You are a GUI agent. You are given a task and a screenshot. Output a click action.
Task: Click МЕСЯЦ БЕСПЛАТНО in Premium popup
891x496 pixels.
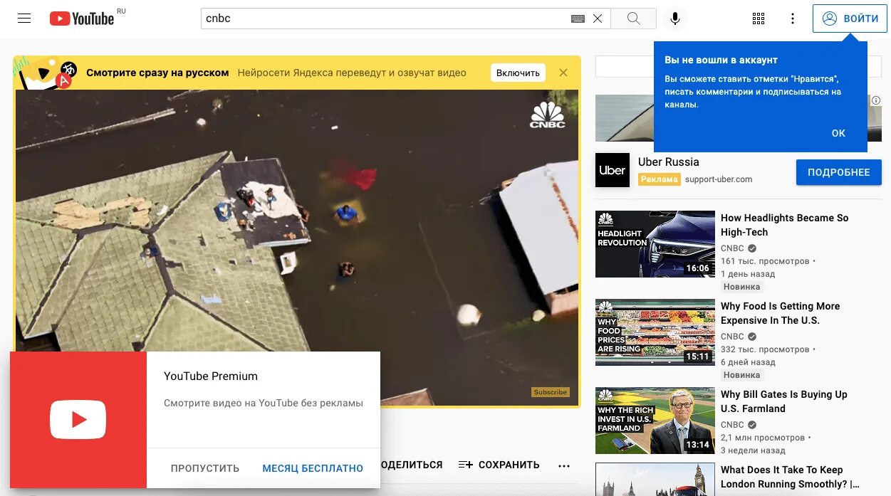point(313,468)
